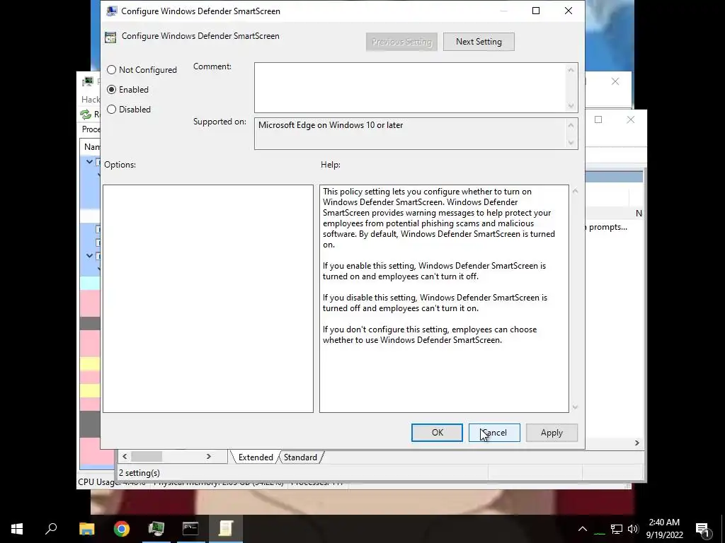Screen dimensions: 725x543
Task: Click the right-pointing scroll arrow at policy editor's right edge
Action: [637, 443]
